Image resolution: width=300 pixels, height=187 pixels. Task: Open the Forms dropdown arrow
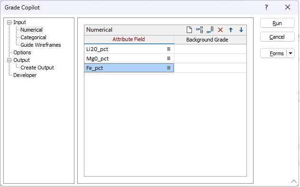pos(291,53)
